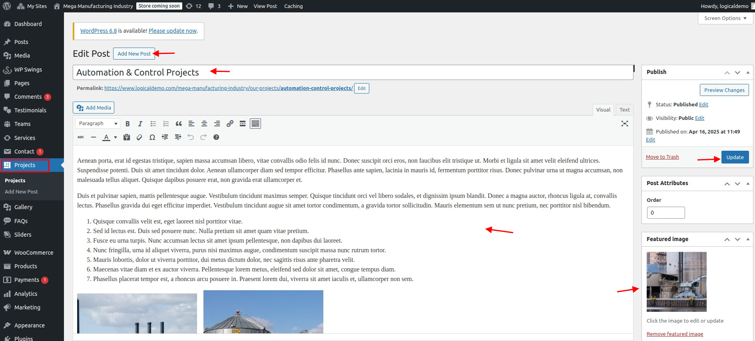This screenshot has height=341, width=755.
Task: Expand the Screen Options panel
Action: (725, 18)
